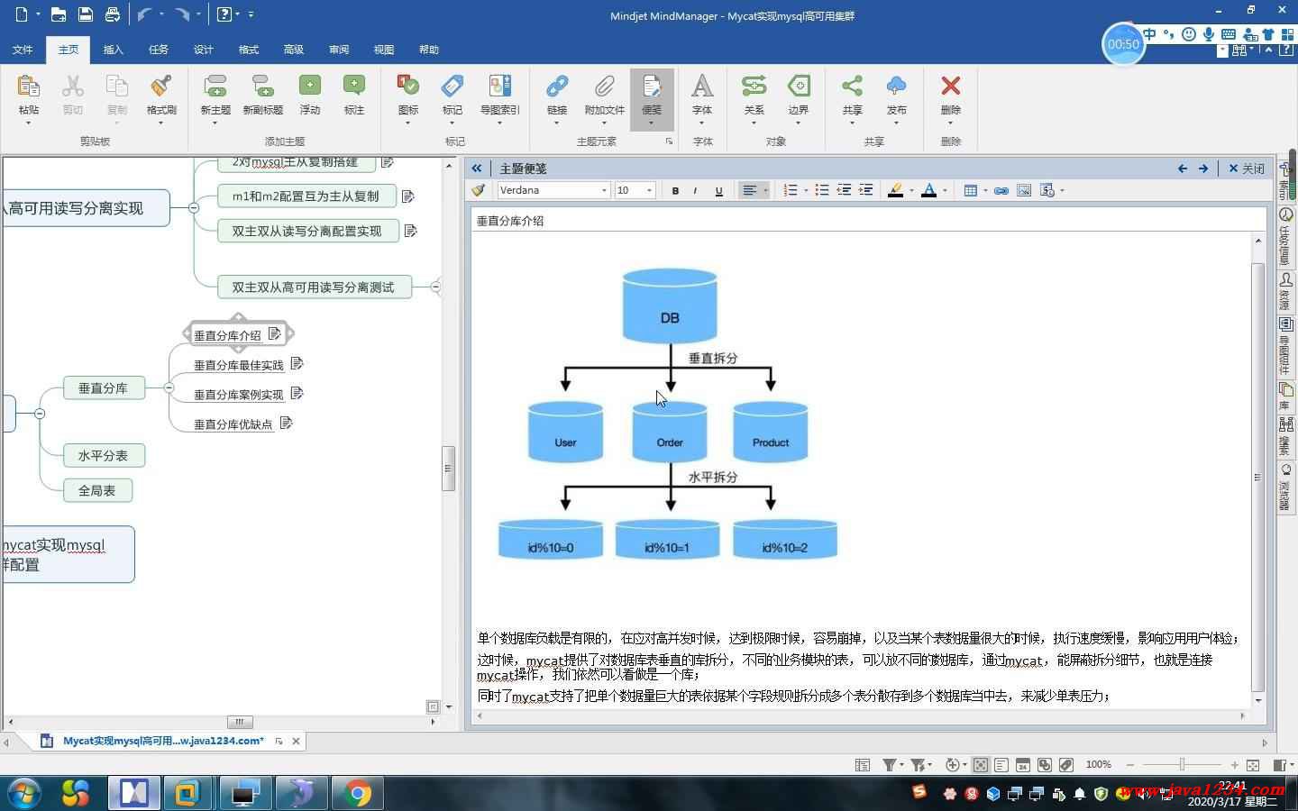The width and height of the screenshot is (1298, 811).
Task: Expand the 双主双从高可用读写分离测试 topic
Action: click(435, 287)
